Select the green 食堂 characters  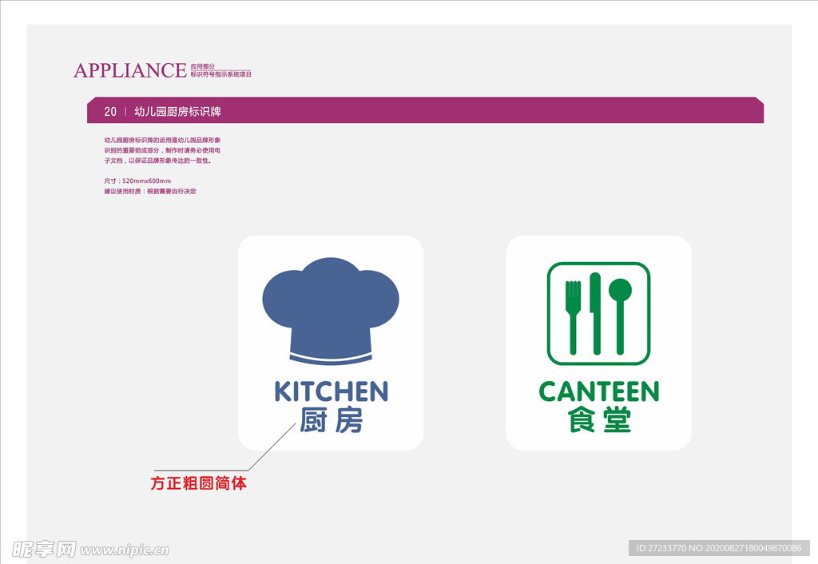click(x=599, y=420)
